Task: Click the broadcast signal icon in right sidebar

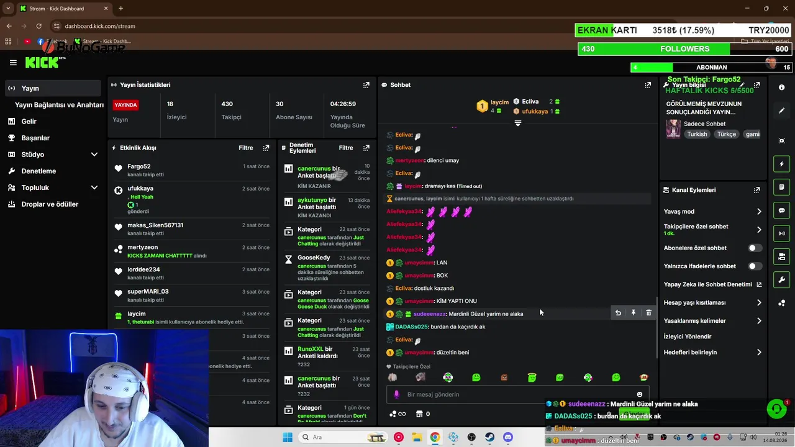Action: 781,233
